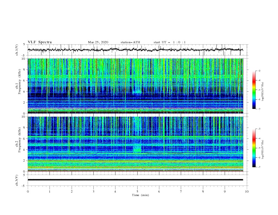Screen dimensions: 278x215
Task: Click time axis tick label "0"
Action: (28, 191)
